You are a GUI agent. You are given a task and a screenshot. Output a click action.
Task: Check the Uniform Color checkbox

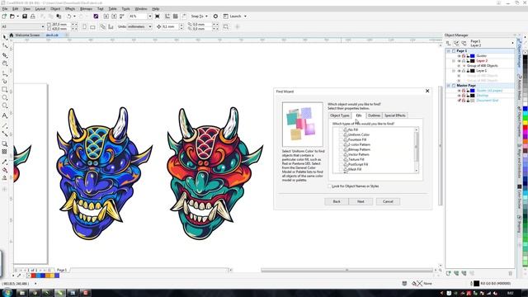click(x=341, y=134)
